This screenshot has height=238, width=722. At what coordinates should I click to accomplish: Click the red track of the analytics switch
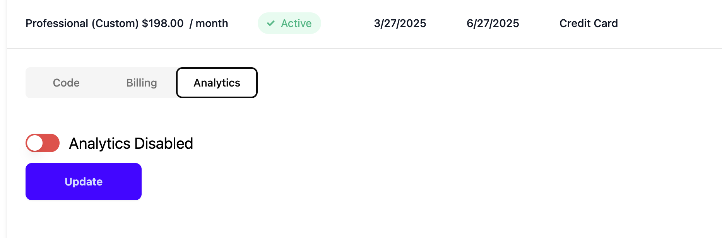pos(51,143)
